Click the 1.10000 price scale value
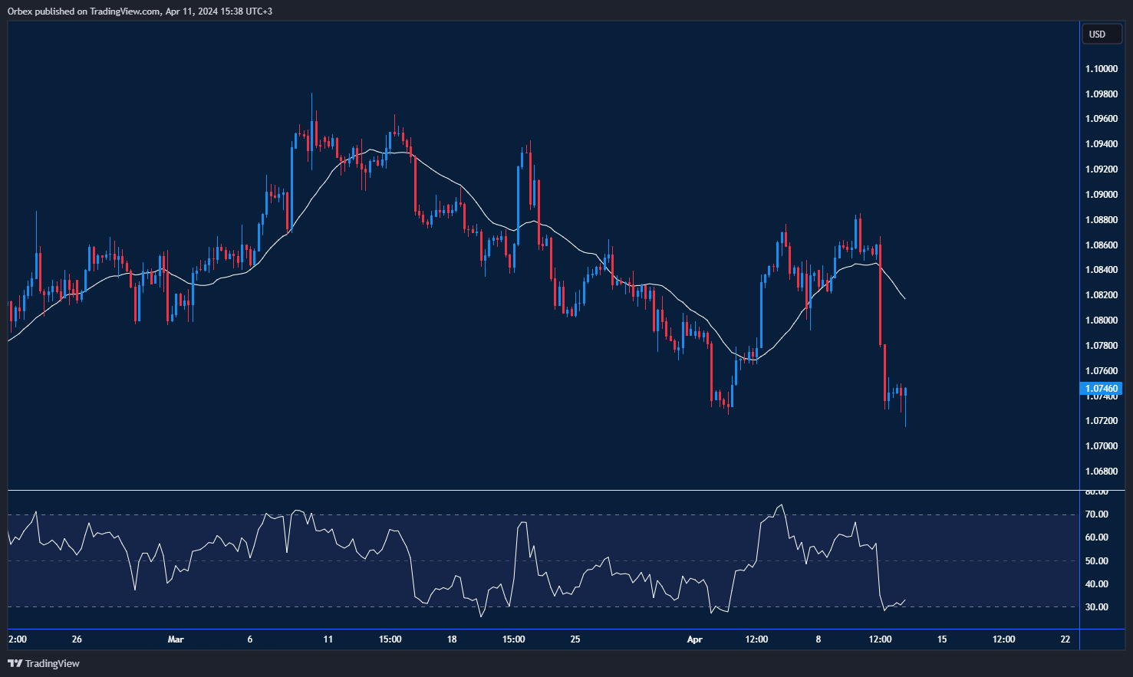 (1102, 68)
